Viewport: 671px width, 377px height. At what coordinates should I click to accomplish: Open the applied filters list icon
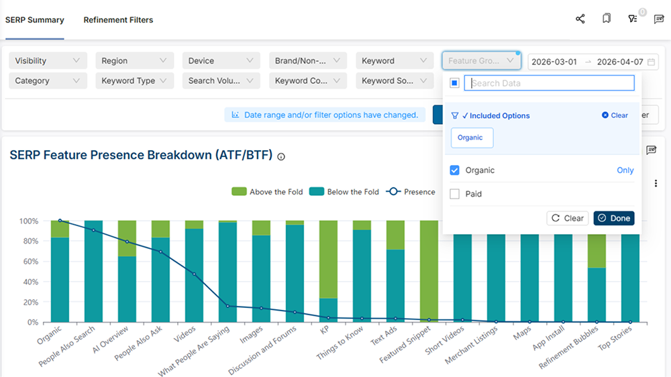pos(633,19)
